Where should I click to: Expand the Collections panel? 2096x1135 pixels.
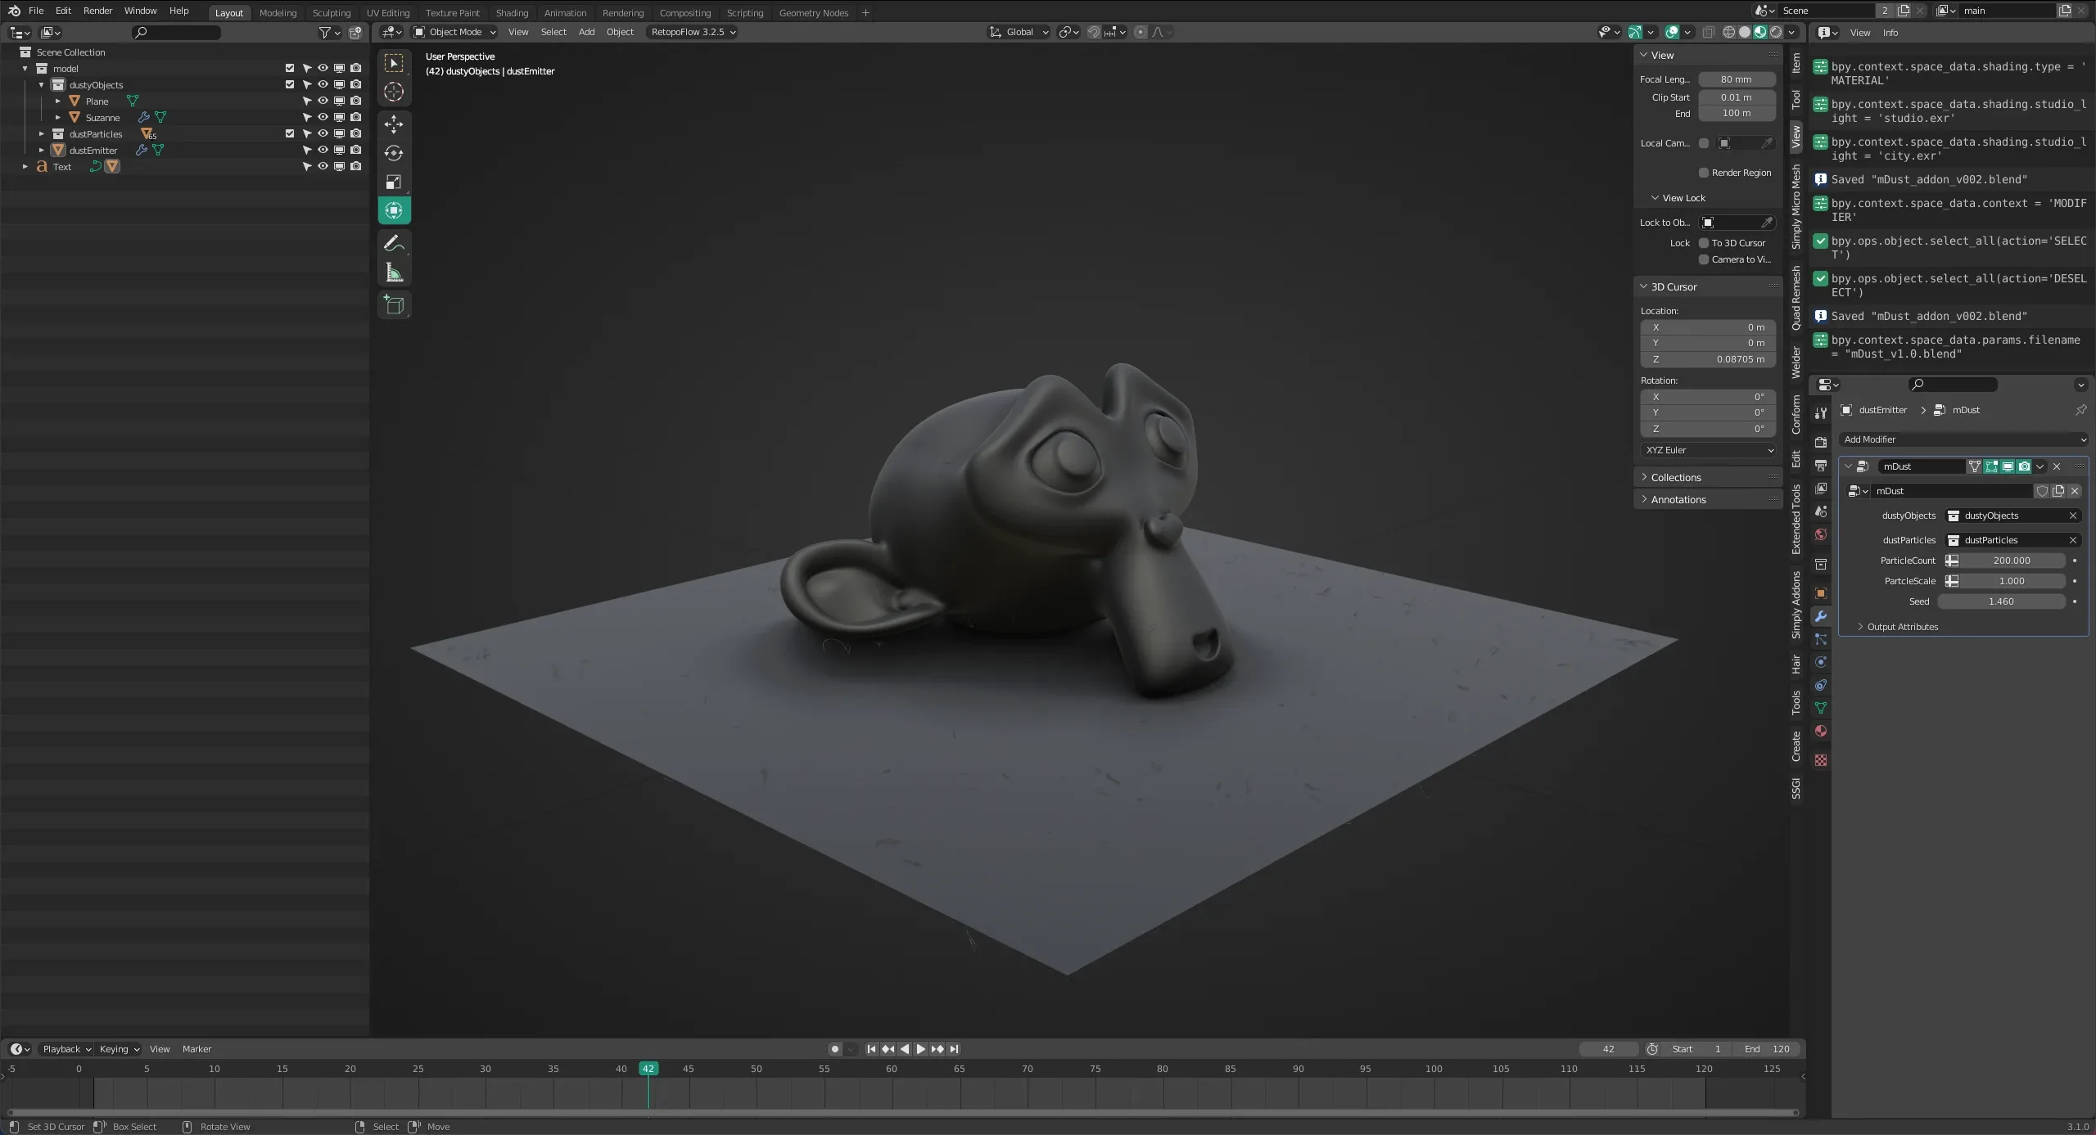click(1675, 477)
